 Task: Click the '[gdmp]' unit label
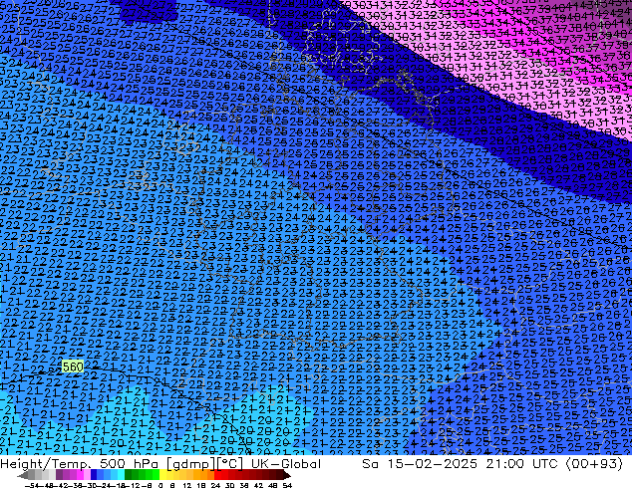coord(193,464)
